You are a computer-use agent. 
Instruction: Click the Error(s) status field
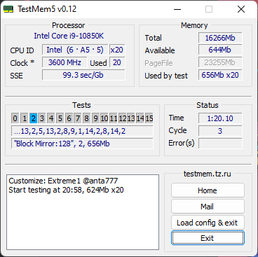click(x=220, y=144)
